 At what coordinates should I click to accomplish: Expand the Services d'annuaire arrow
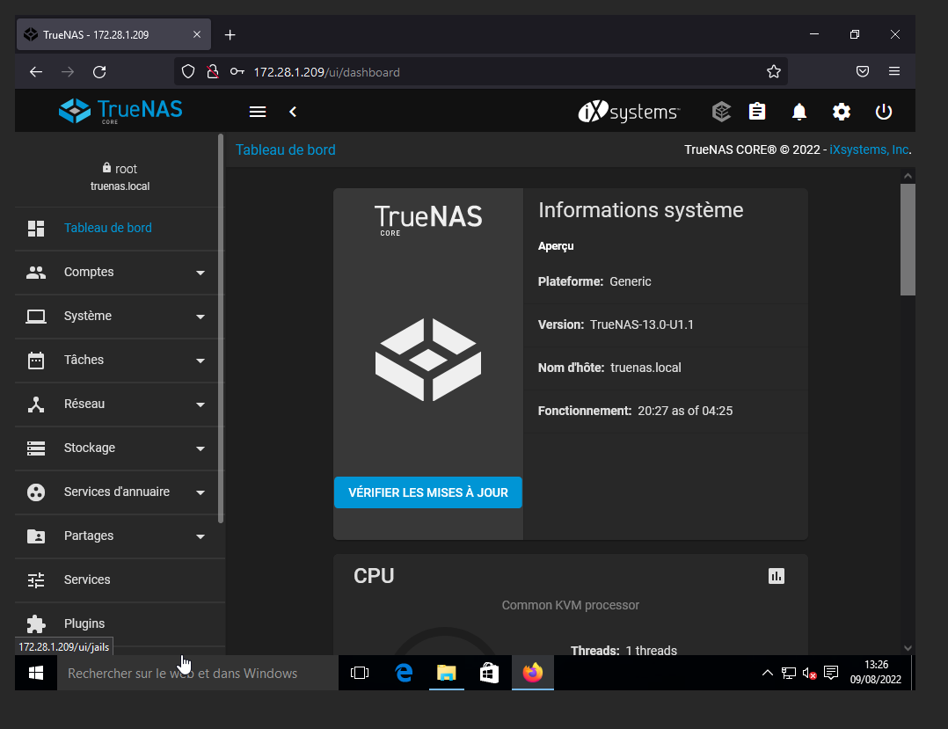(x=201, y=492)
